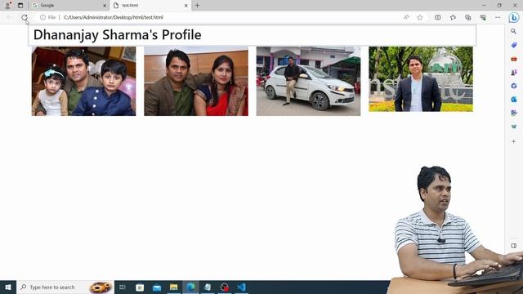Open the tab actions menu icon
Screen dimensions: 523x294
[20, 6]
